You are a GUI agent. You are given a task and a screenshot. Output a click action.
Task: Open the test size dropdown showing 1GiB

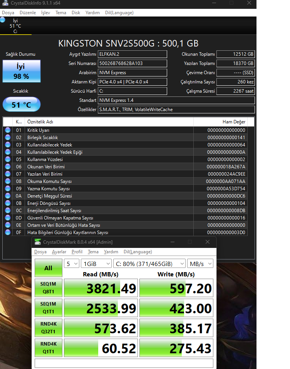[x=96, y=264]
